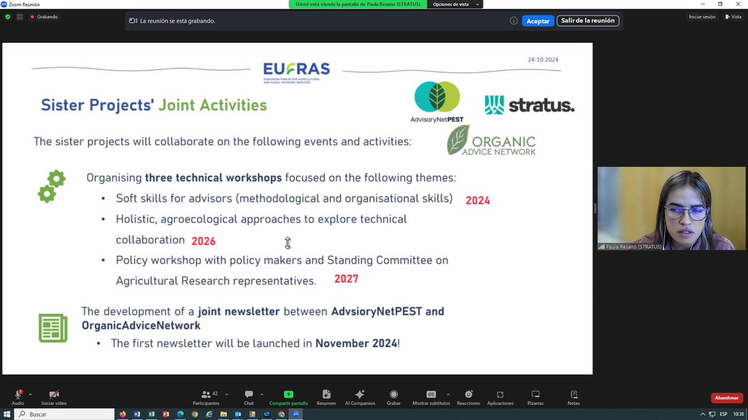The image size is (748, 420).
Task: Click Paula Resano's video thumbnail
Action: [x=671, y=208]
